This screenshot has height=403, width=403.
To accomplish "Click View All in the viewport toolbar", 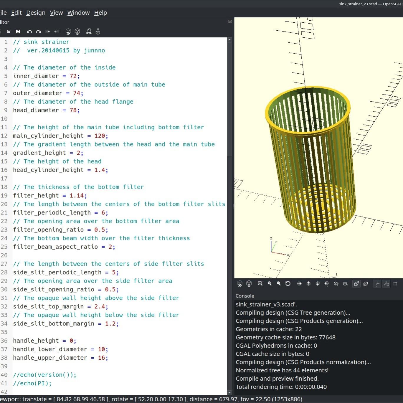I will [260, 283].
